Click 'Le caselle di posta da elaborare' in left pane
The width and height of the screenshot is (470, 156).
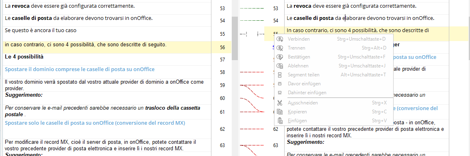79,19
